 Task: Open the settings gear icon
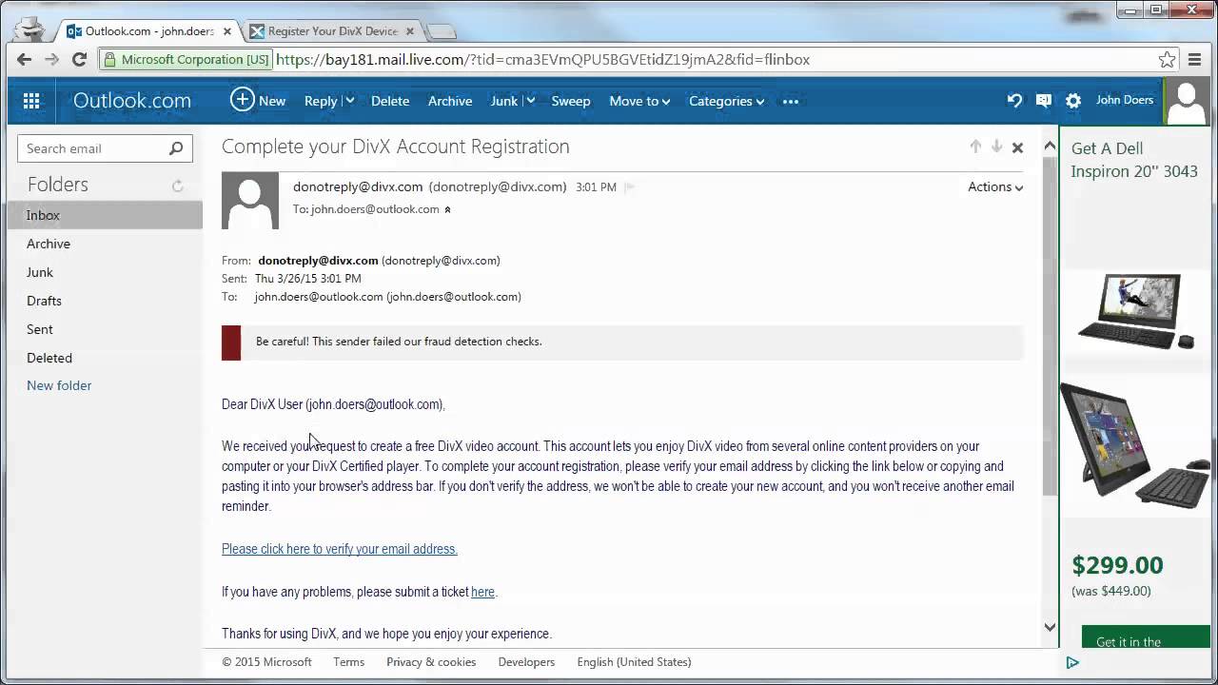(1073, 101)
